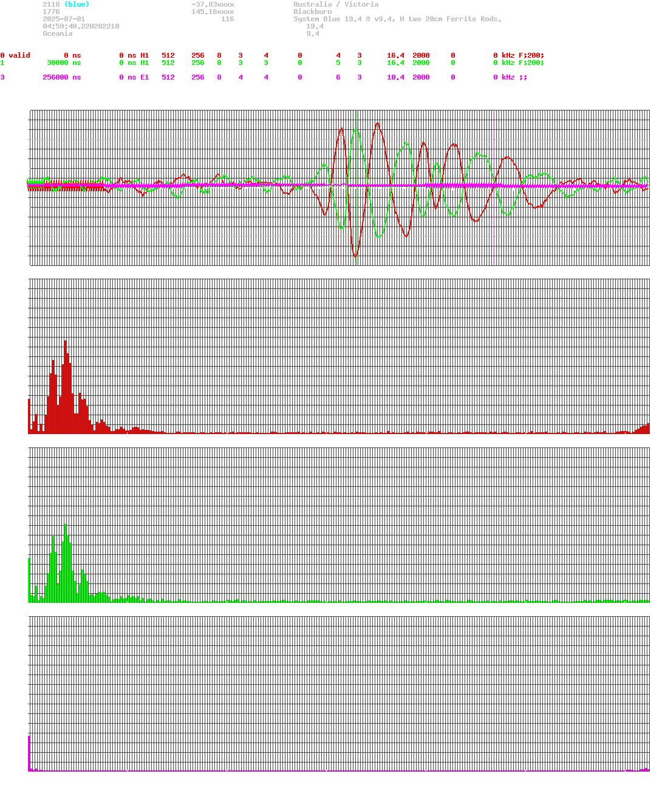The height and width of the screenshot is (785, 665).
Task: Select the '1776' value in the header
Action: (51, 12)
